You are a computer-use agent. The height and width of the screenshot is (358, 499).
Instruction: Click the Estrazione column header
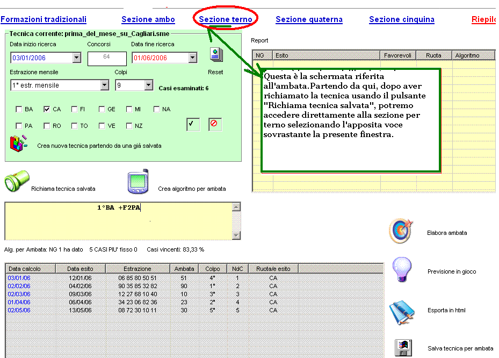click(138, 269)
